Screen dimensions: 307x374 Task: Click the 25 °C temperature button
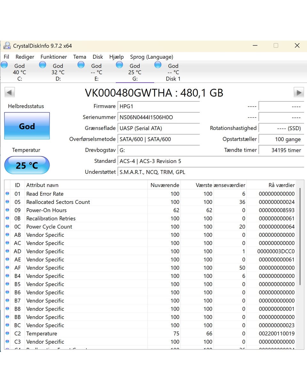pyautogui.click(x=27, y=165)
